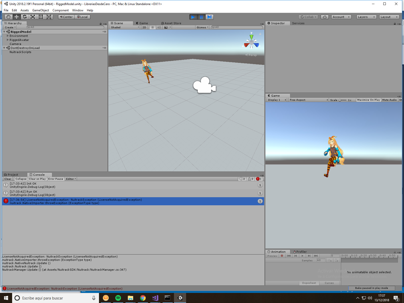Screen dimensions: 404x303
Task: Select NuitrackScripts in the Hierarchy
Action: [20, 52]
